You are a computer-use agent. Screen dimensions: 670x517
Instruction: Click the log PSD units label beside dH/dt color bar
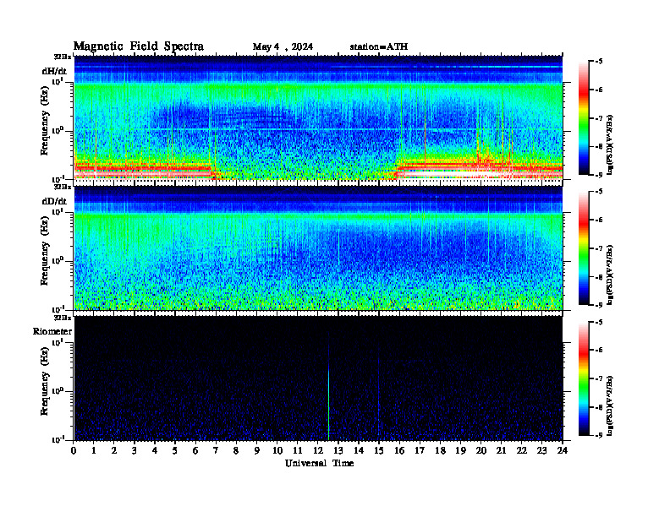611,144
